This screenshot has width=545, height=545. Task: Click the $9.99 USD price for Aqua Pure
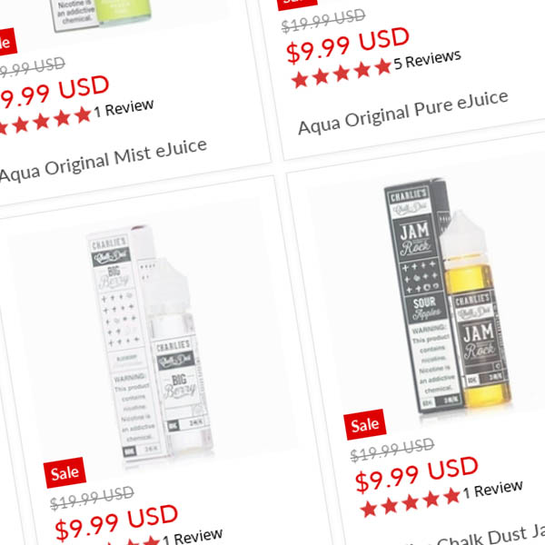pos(348,45)
